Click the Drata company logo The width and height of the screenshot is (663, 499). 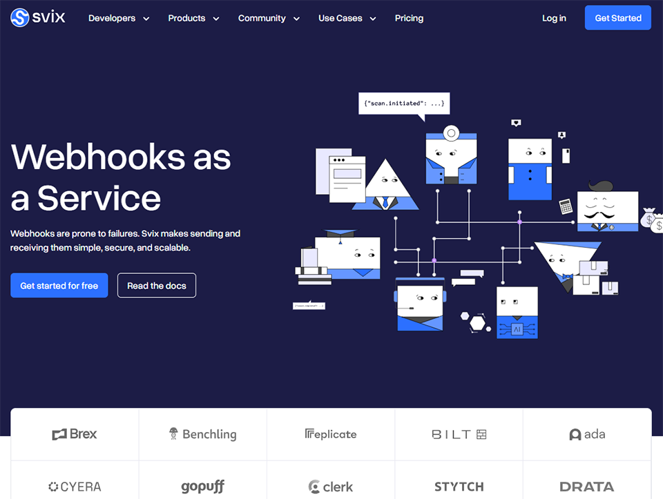(587, 487)
